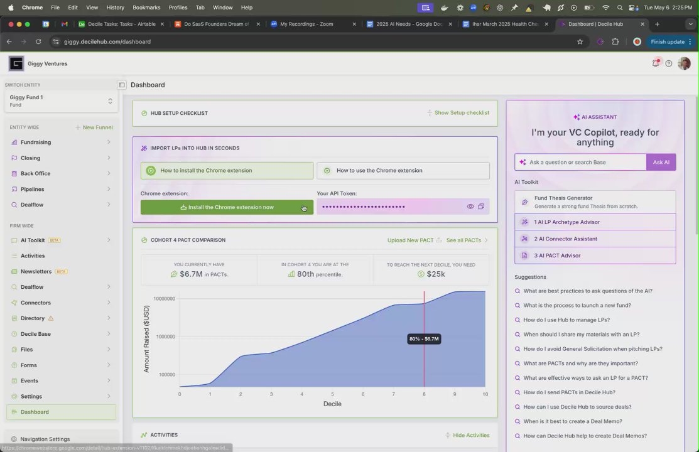This screenshot has height=452, width=699.
Task: Open 2 AI Connector Assistant
Action: pos(595,239)
